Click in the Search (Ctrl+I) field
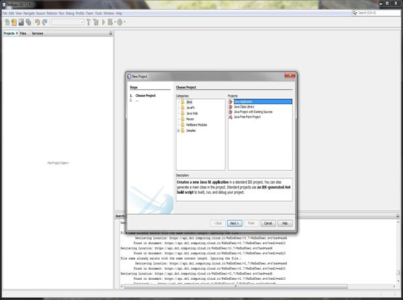This screenshot has height=300, width=403. 379,13
